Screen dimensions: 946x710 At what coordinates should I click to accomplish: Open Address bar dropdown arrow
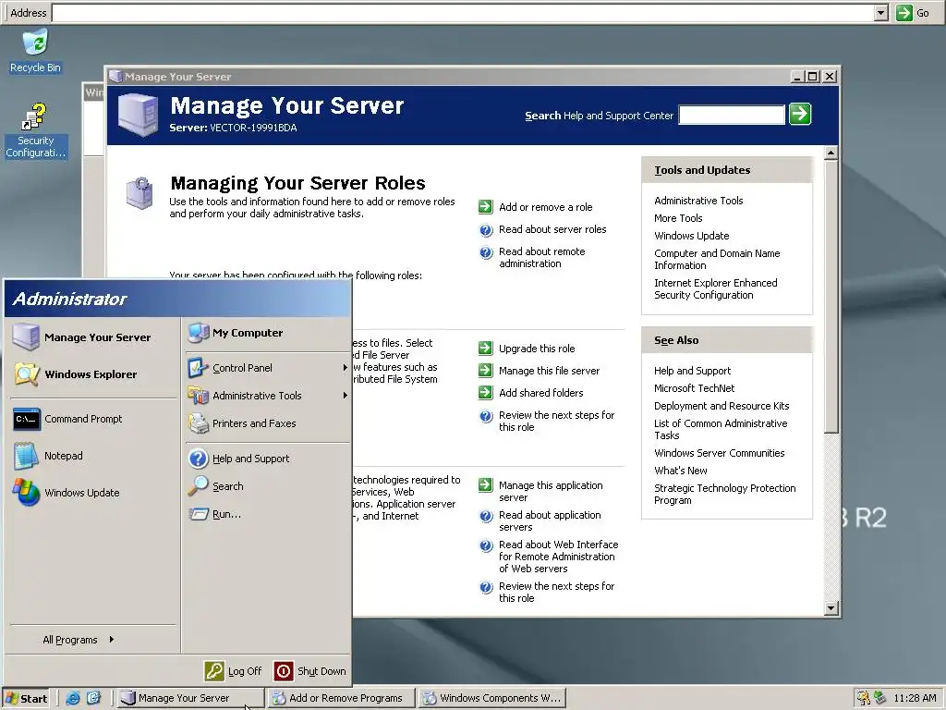(x=880, y=13)
